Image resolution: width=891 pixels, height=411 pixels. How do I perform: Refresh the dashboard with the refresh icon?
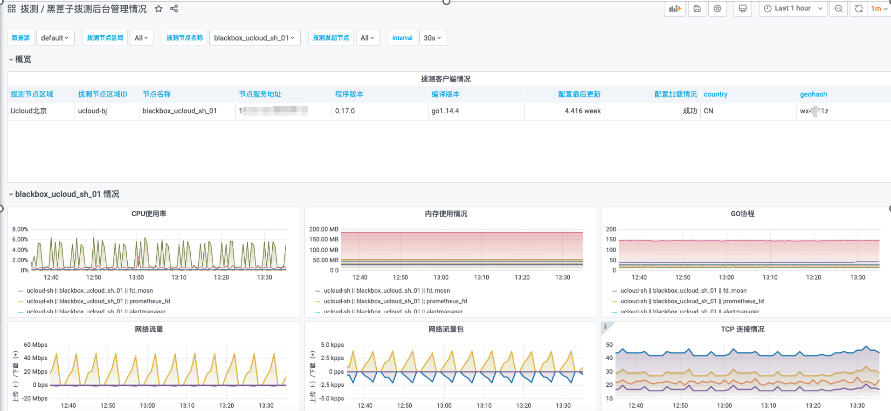(x=858, y=9)
